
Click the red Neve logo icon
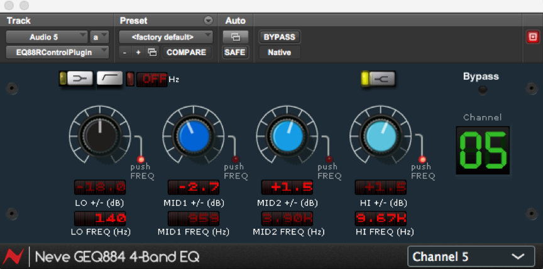click(13, 256)
